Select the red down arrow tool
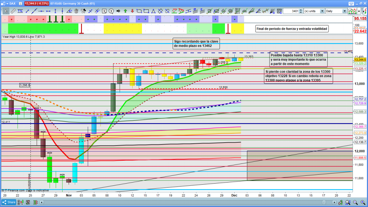 (x=132, y=11)
